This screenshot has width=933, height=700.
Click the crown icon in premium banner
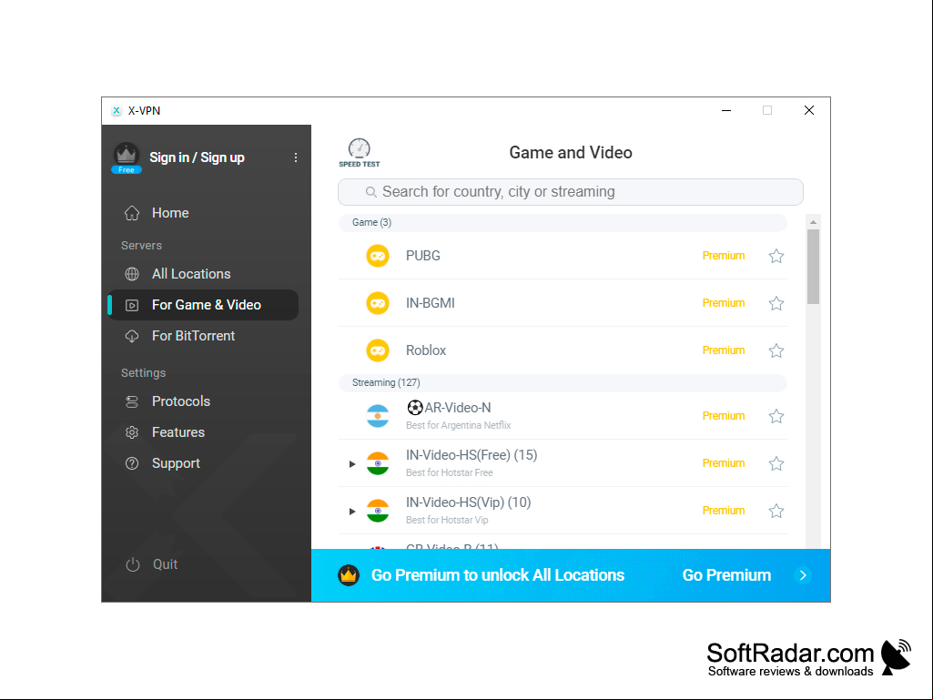[x=349, y=575]
